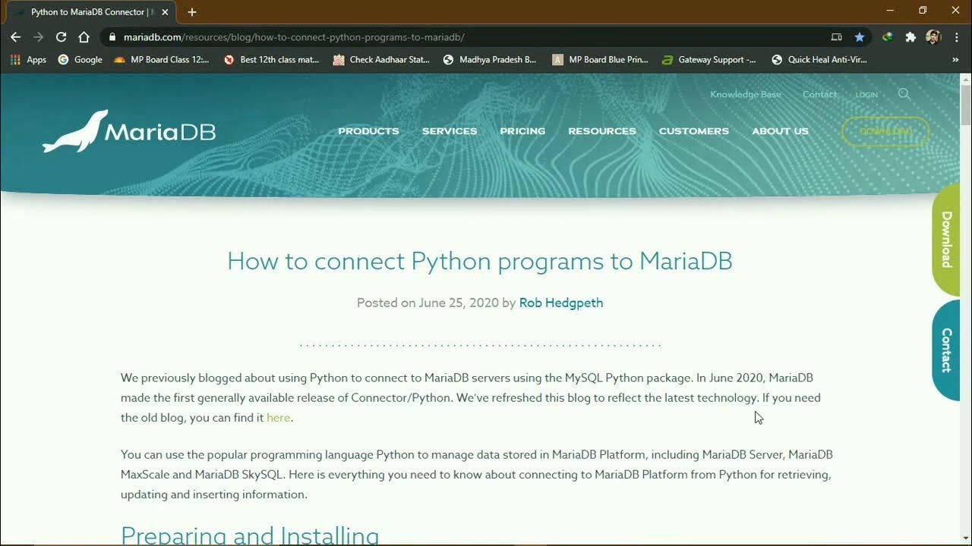Viewport: 972px width, 546px height.
Task: Open author Rob Hedgpeth link
Action: (x=561, y=303)
